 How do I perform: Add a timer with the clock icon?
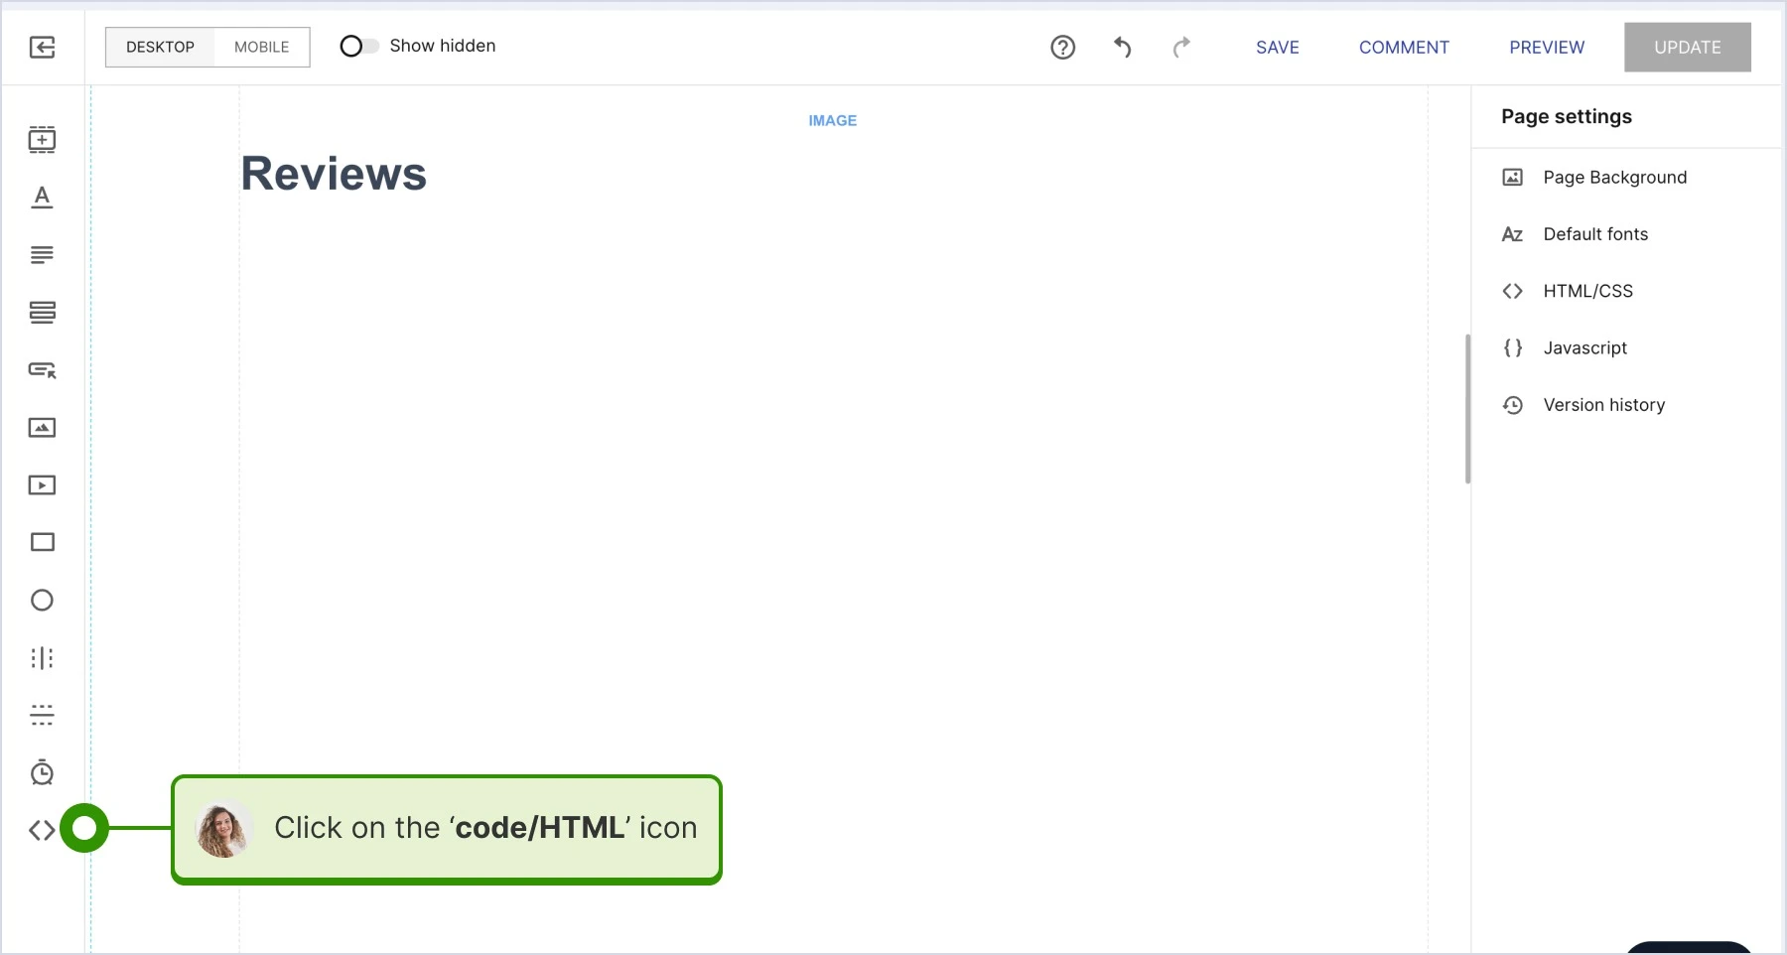(42, 772)
